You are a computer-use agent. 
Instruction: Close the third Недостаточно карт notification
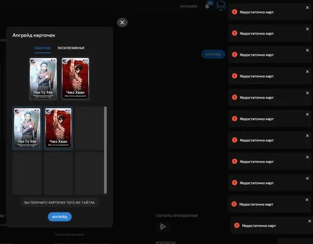(307, 50)
